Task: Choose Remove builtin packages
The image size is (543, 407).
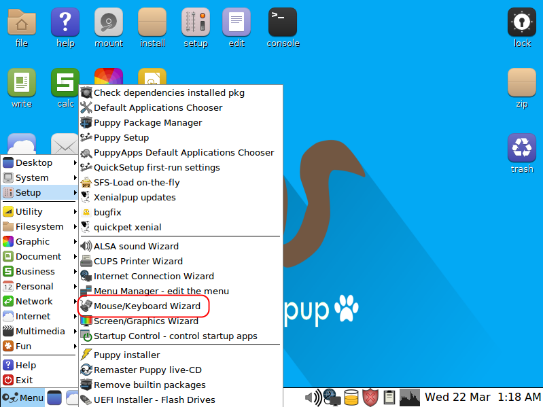Action: [x=181, y=385]
